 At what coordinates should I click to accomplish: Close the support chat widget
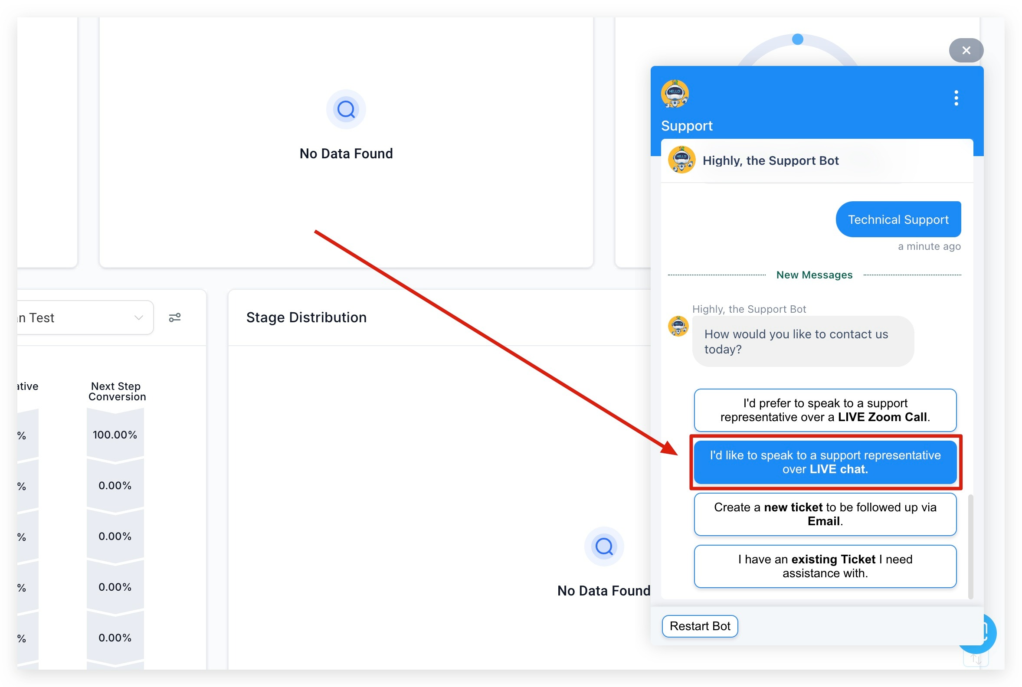click(x=966, y=50)
